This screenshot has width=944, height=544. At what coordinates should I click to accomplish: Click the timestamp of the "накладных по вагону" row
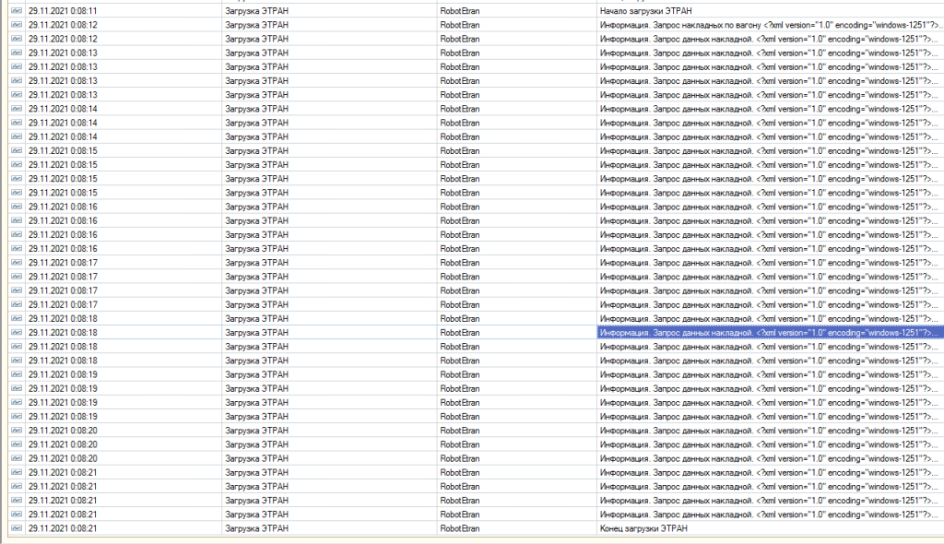click(63, 25)
